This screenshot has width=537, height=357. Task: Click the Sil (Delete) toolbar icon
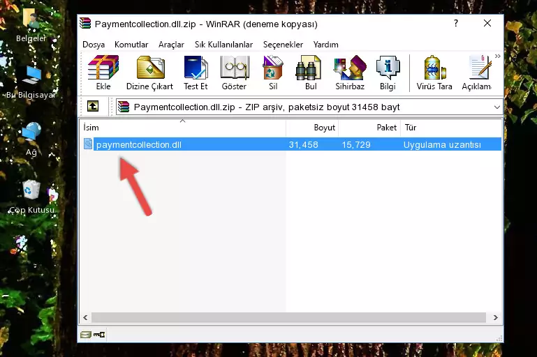273,73
